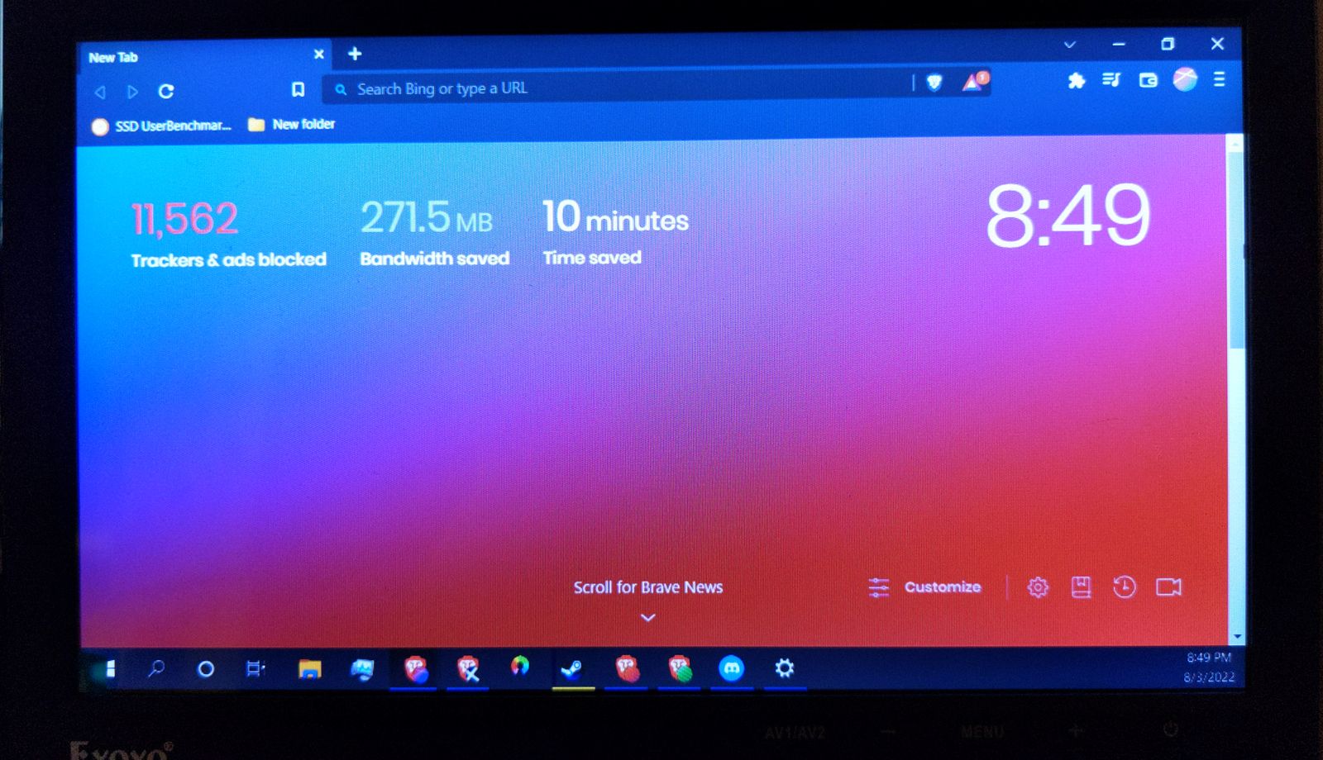Open Bookmarks from the new tab page icon
Viewport: 1323px width, 760px height.
1081,587
